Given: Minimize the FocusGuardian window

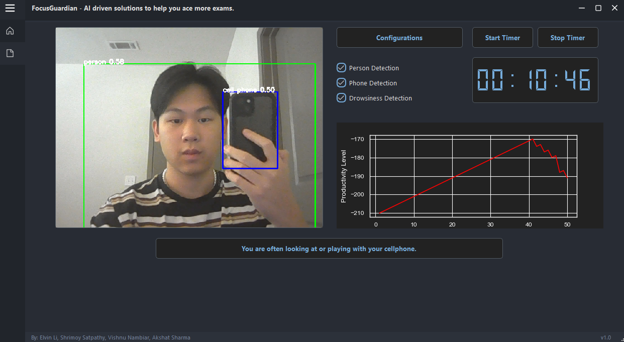Looking at the screenshot, I should 582,8.
